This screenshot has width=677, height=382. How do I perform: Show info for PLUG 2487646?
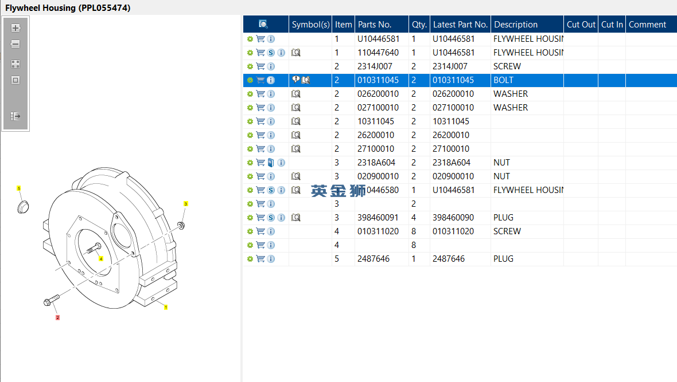271,259
